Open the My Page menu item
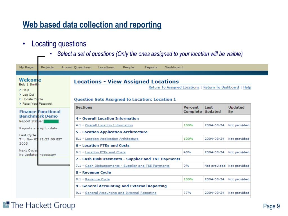288x216 pixels. tap(26, 67)
